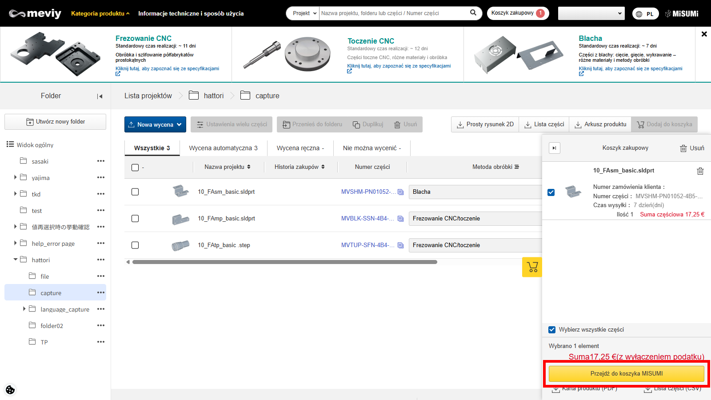Open the Projekt search type dropdown
The height and width of the screenshot is (400, 711).
click(304, 13)
